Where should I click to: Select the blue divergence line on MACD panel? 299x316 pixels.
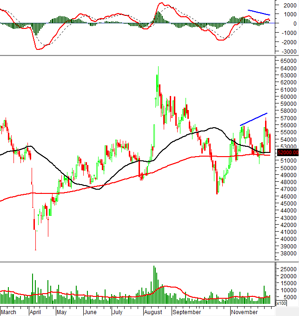(259, 13)
